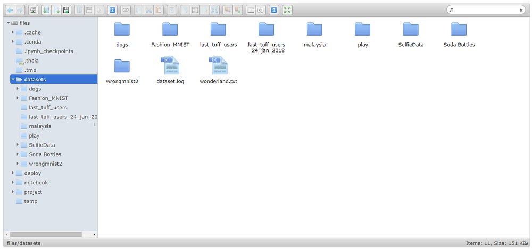532x249 pixels.
Task: Expand the notebook folder arrow
Action: pos(13,182)
